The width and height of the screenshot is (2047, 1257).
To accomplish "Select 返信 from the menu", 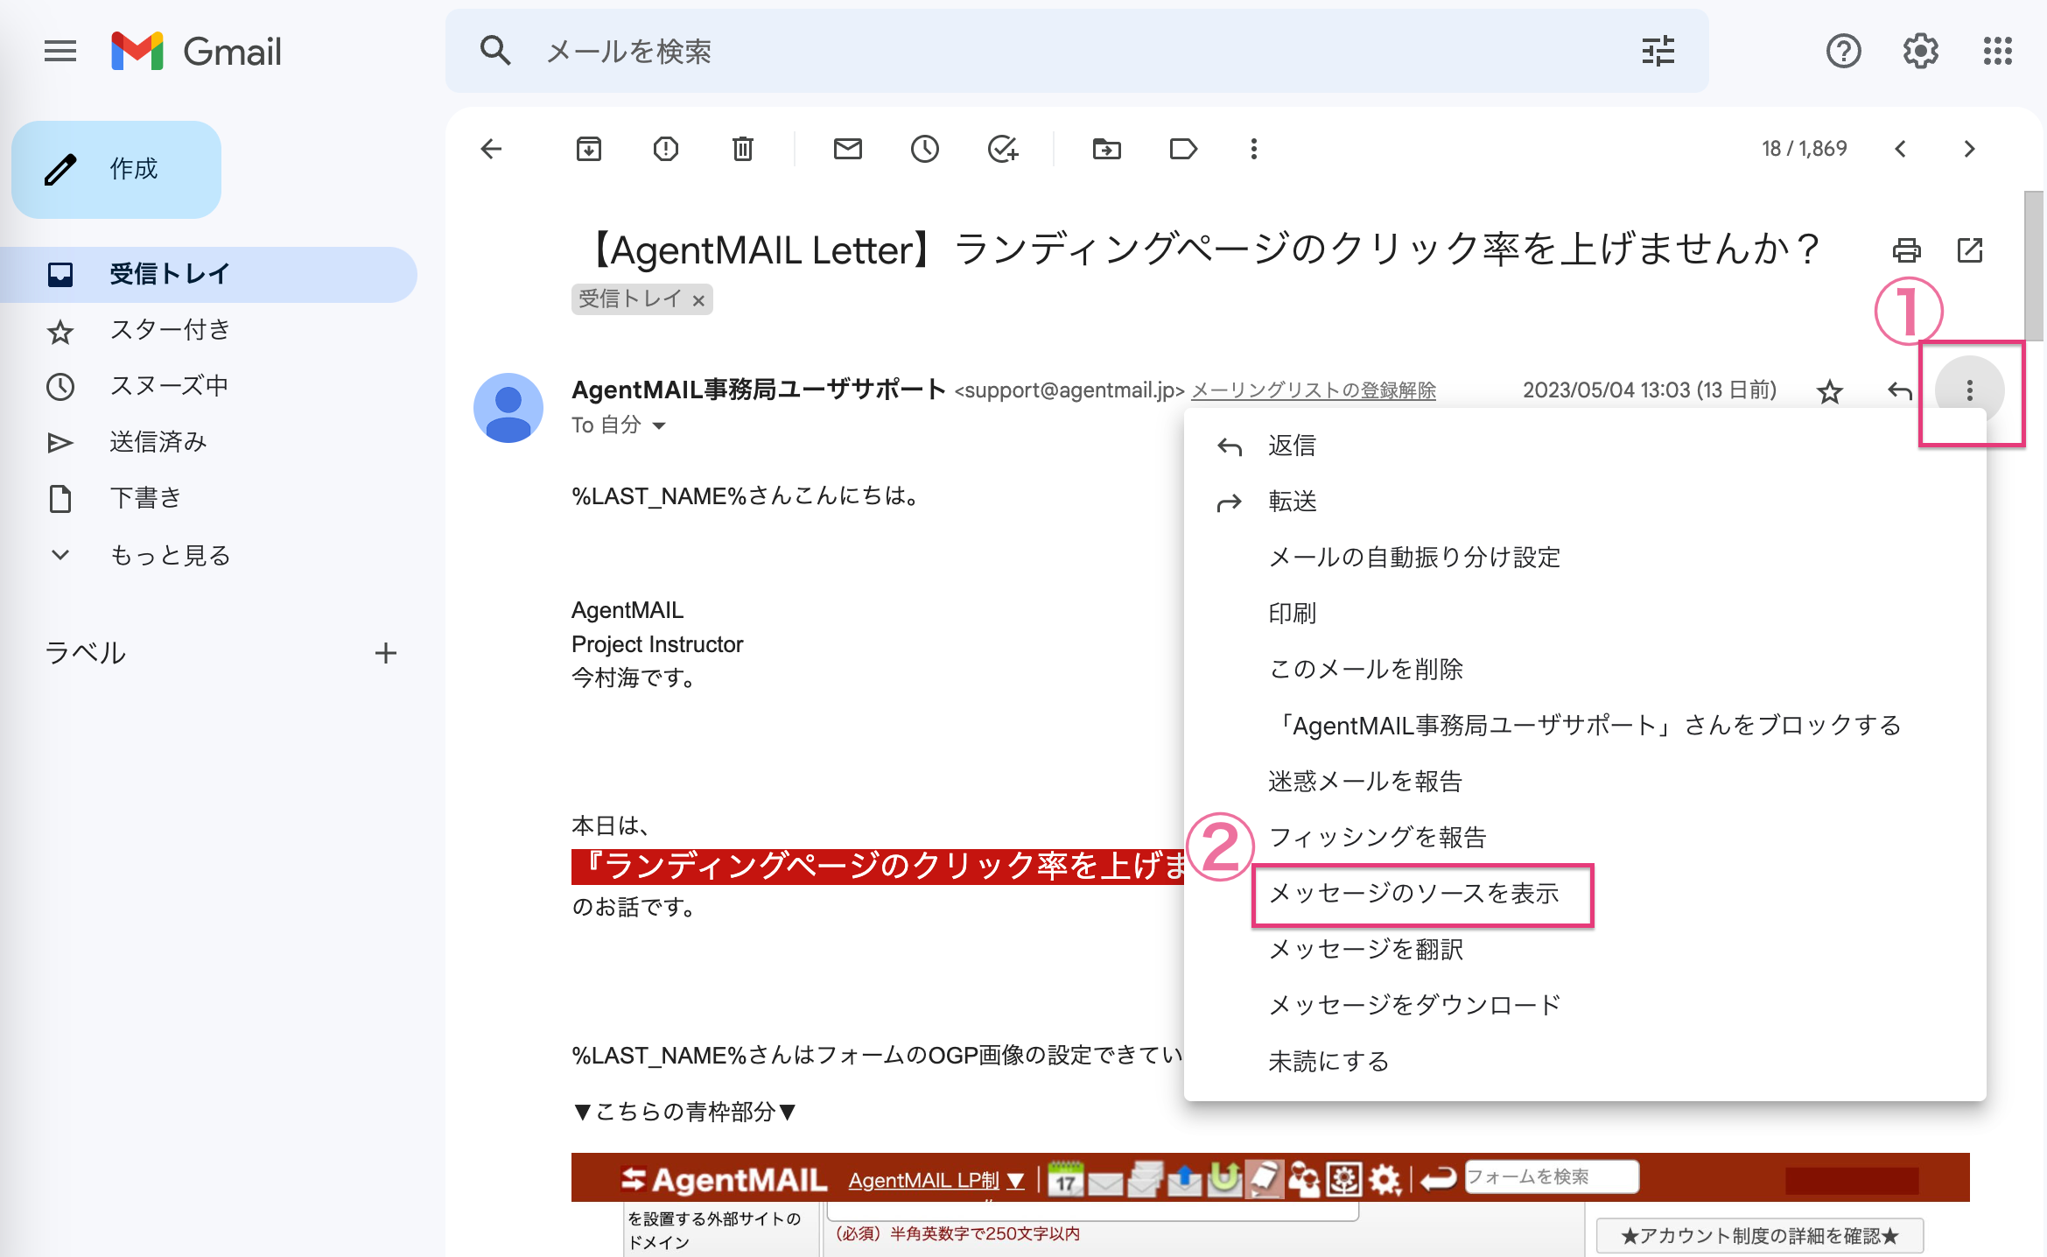I will tap(1584, 446).
